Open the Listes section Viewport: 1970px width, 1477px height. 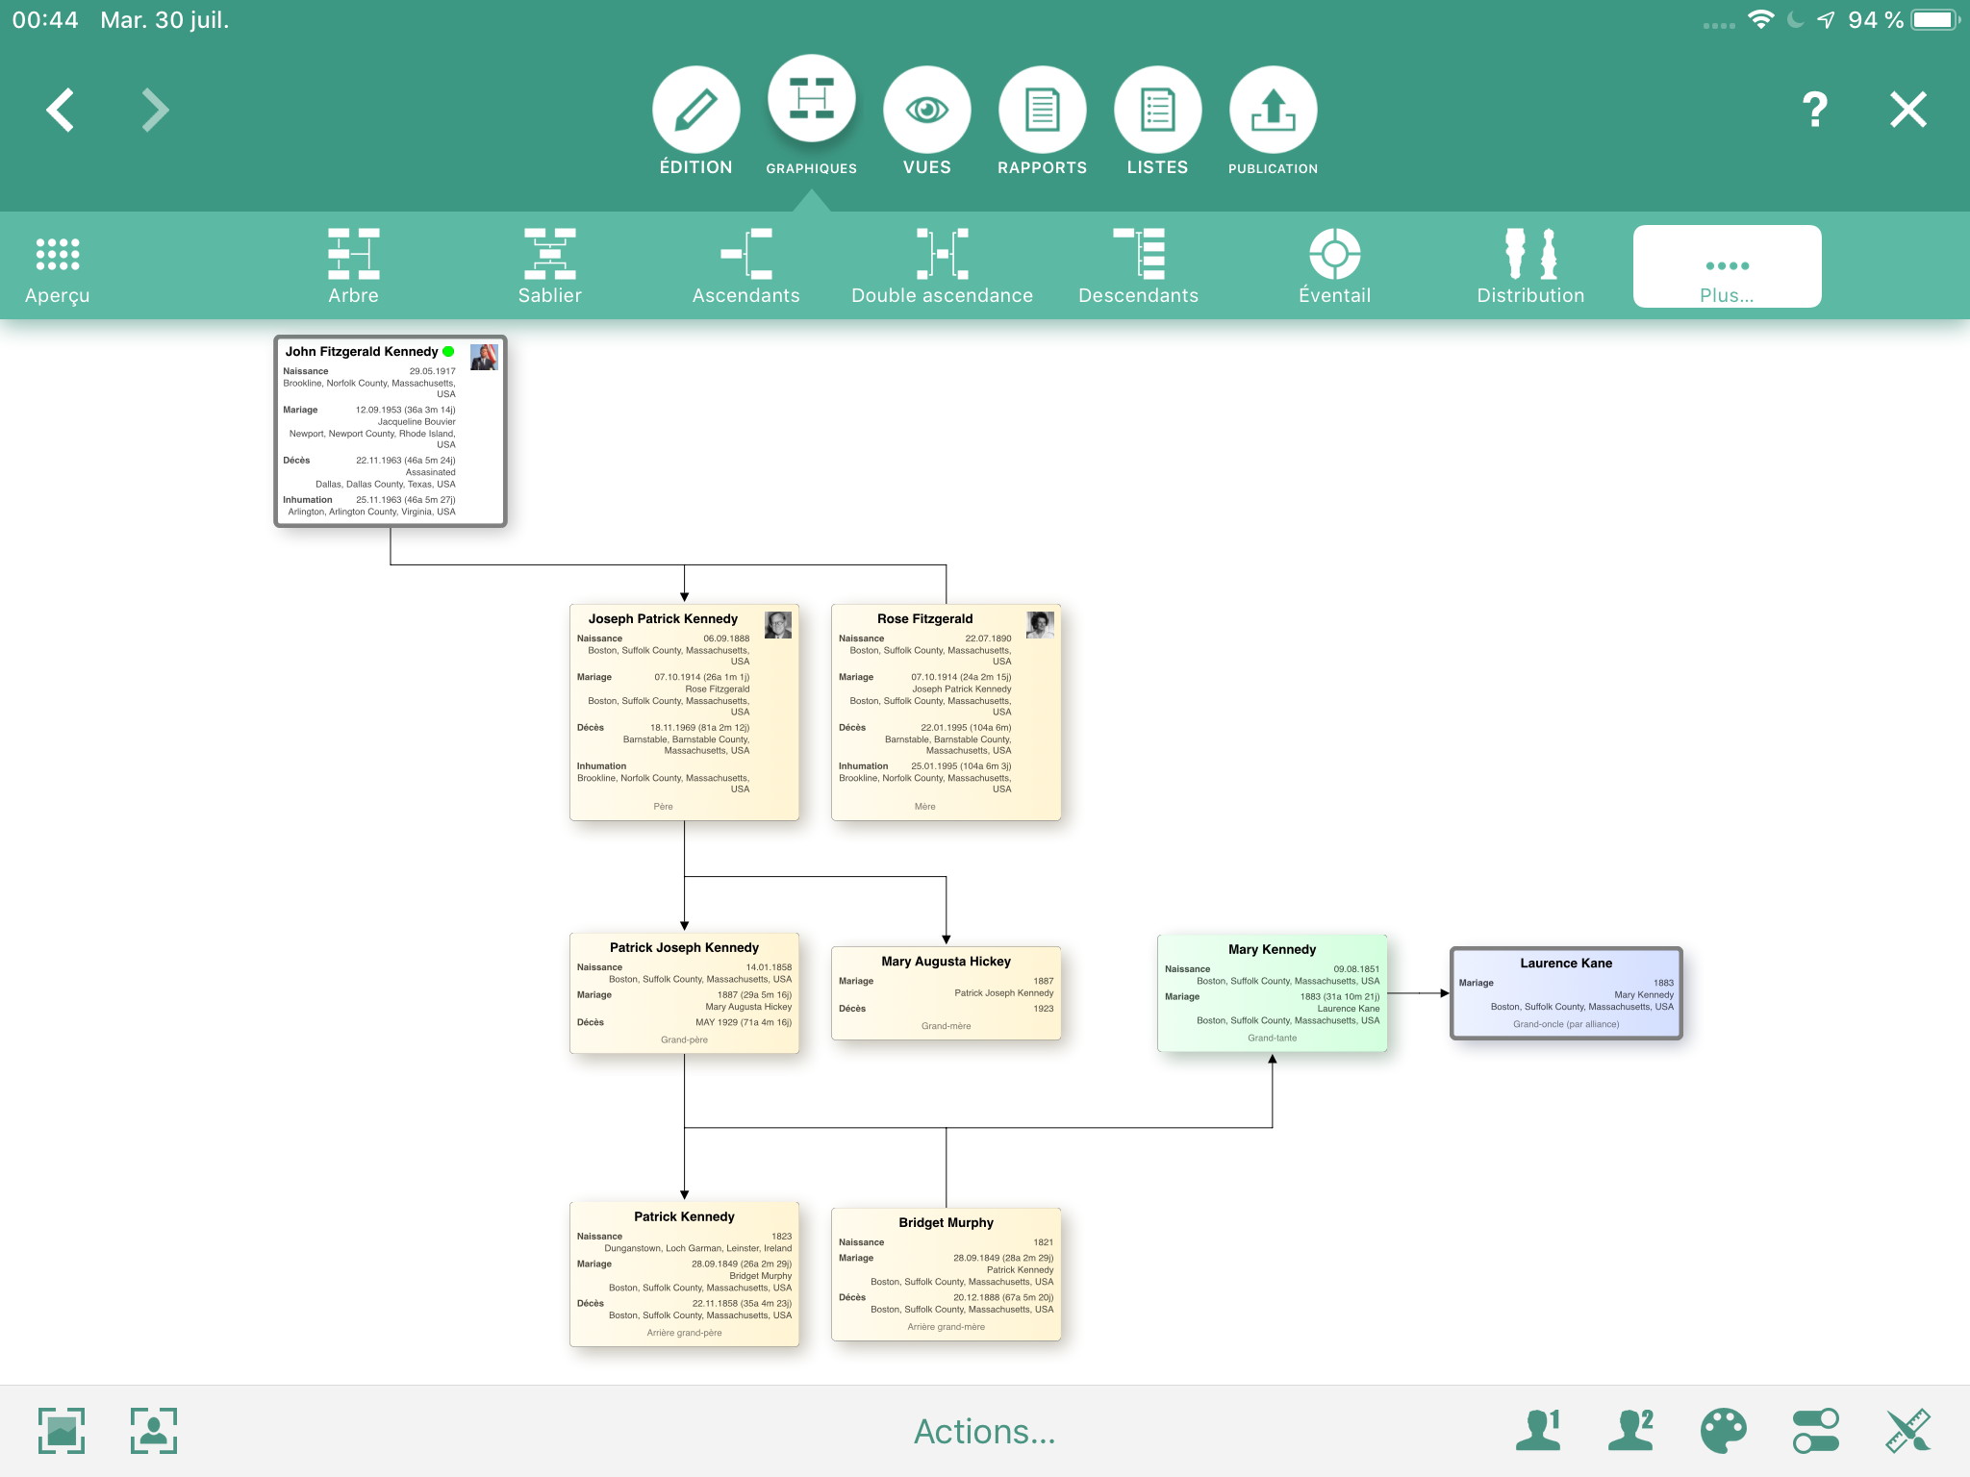pyautogui.click(x=1157, y=110)
